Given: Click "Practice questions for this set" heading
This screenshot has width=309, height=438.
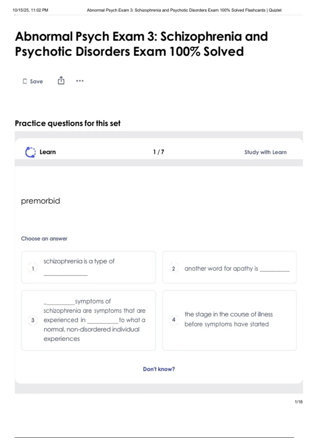Looking at the screenshot, I should pyautogui.click(x=67, y=123).
